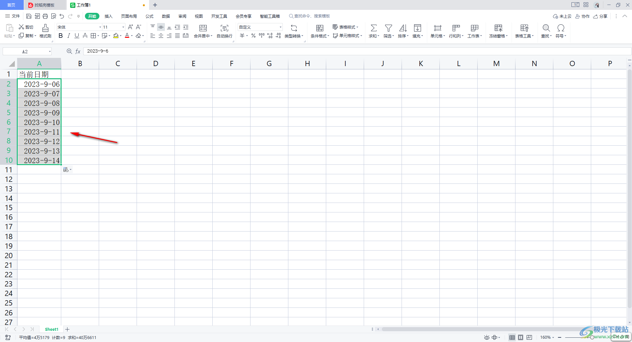Open number format dropdown (自定义)
Viewport: 632px width, 342px height.
280,27
